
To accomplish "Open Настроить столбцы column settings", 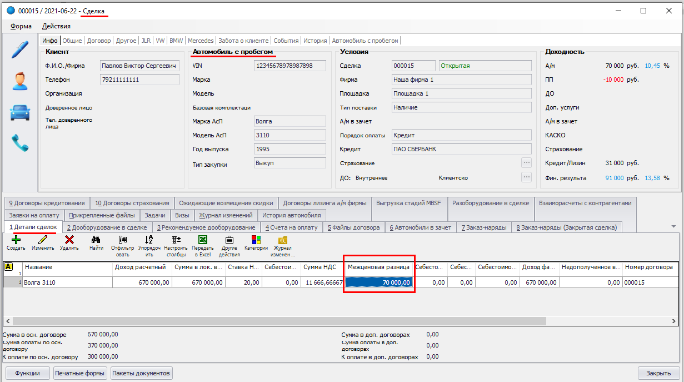I will pyautogui.click(x=176, y=240).
